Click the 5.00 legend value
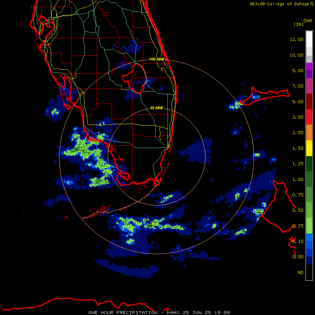 (x=298, y=101)
